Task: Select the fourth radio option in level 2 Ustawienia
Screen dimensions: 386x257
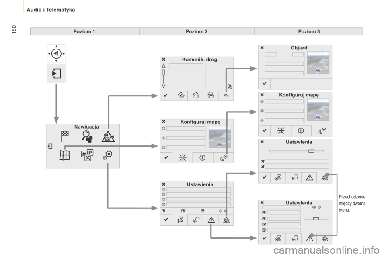Action: point(164,204)
